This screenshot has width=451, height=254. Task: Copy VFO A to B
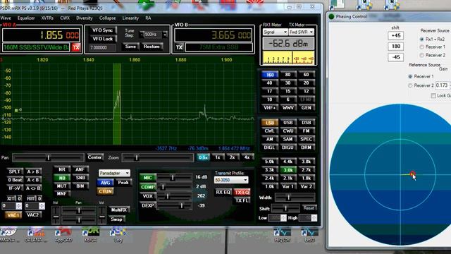click(x=33, y=171)
